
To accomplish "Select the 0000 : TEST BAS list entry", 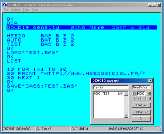I will pyautogui.click(x=108, y=93).
